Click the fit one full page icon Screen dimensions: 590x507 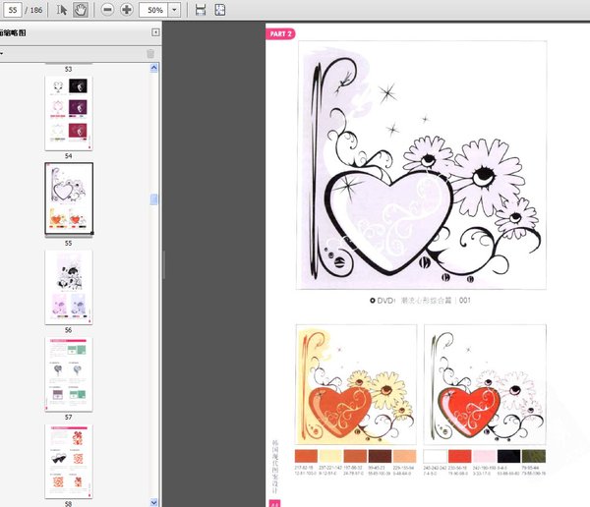tap(220, 10)
